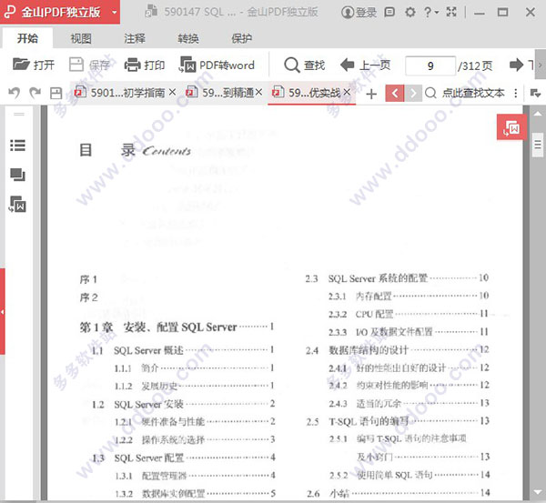Go to next page arrow button
The height and width of the screenshot is (503, 546).
point(516,65)
